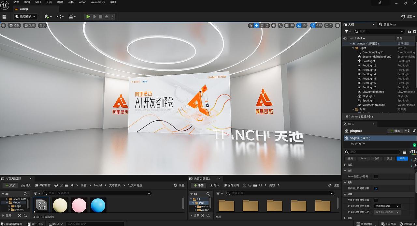The width and height of the screenshot is (417, 226).
Task: Select the pink material sphere thumbnail
Action: coord(79,205)
